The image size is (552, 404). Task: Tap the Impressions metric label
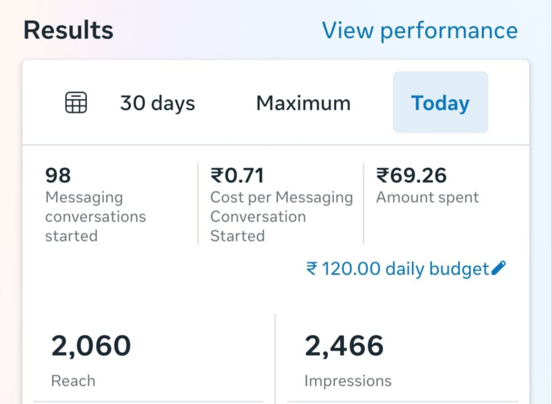click(348, 381)
